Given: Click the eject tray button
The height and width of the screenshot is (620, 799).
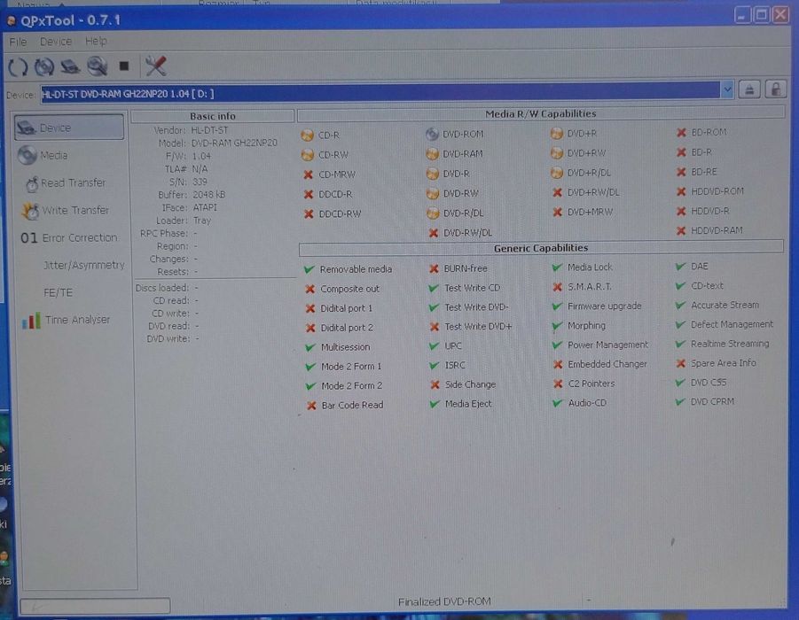Looking at the screenshot, I should tap(749, 90).
